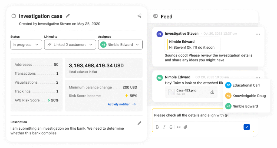The height and width of the screenshot is (148, 277).
Task: Click the edit pencil next to Investigation case title
Action: (x=68, y=16)
